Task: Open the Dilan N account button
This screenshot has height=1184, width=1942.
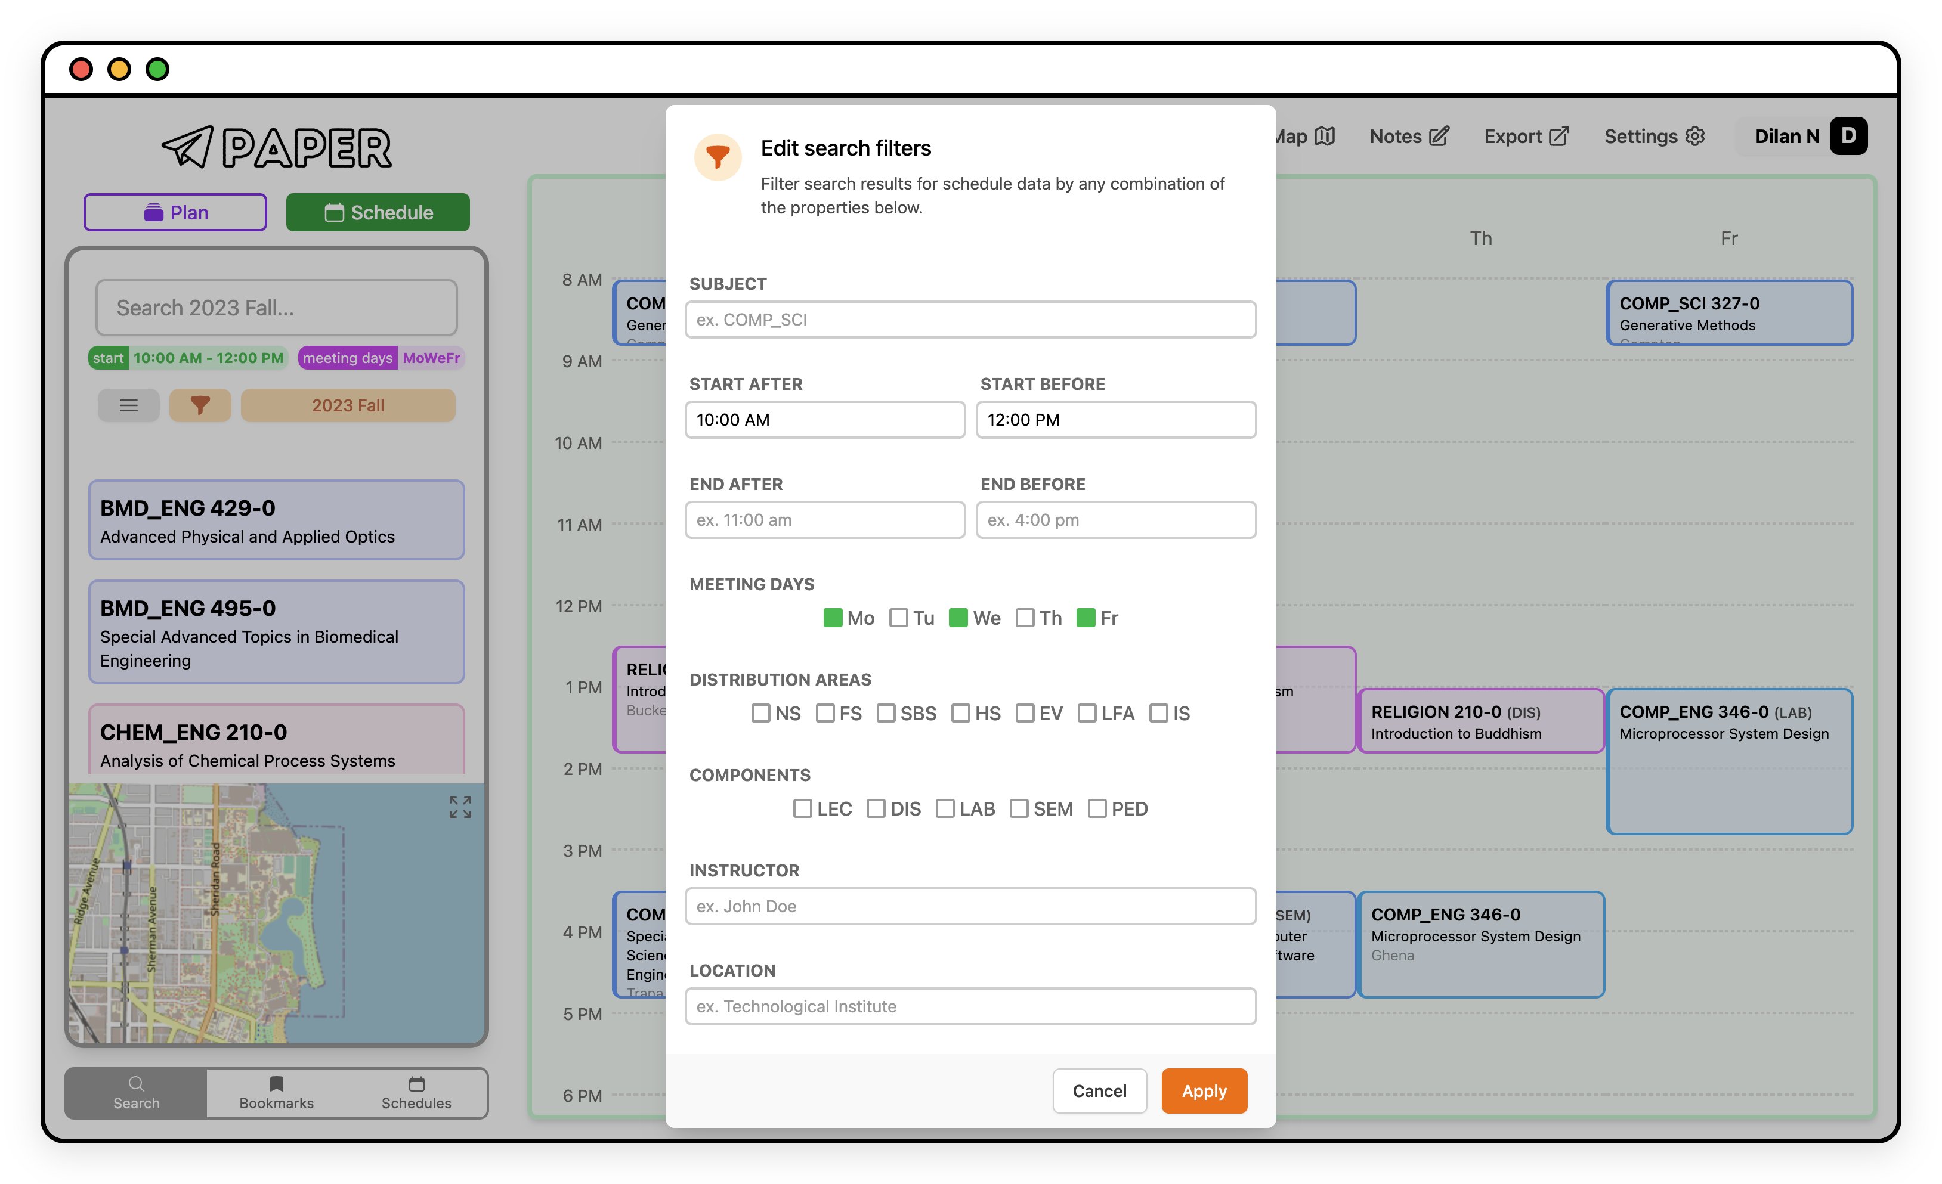Action: coord(1802,137)
